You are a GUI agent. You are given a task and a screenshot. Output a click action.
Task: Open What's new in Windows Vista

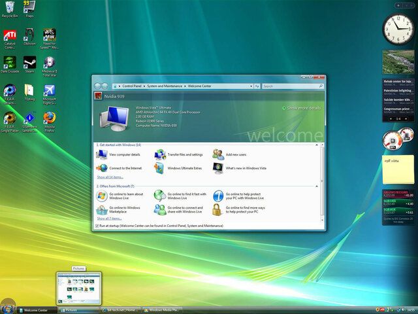point(240,168)
